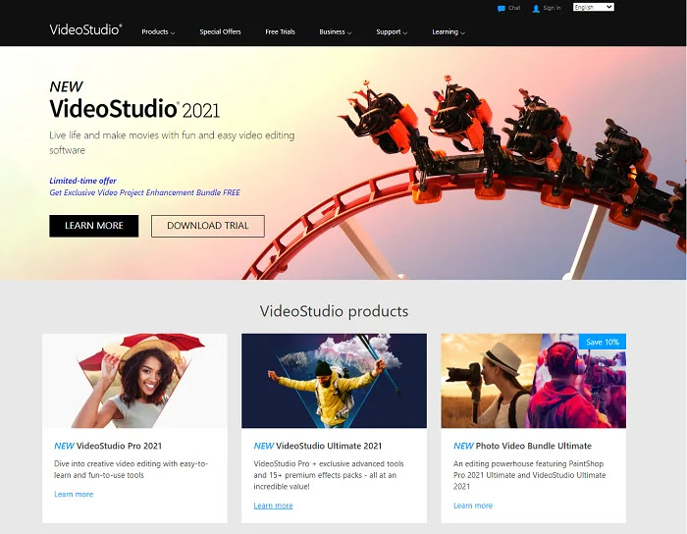
Task: Click the VideoStudio 2021 hero heading
Action: pyautogui.click(x=134, y=109)
